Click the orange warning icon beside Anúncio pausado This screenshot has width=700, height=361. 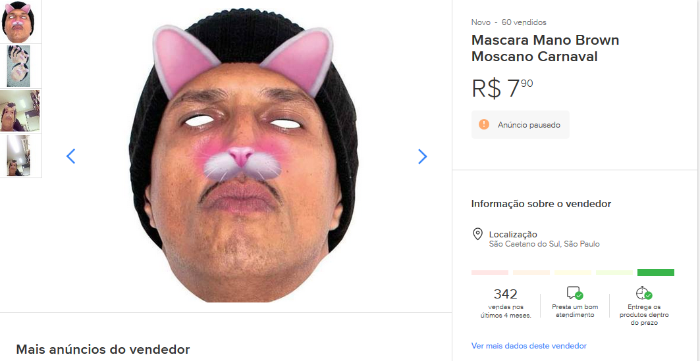(x=484, y=124)
